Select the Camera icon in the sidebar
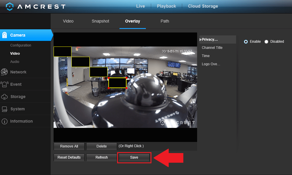This screenshot has height=175, width=292. click(5, 35)
